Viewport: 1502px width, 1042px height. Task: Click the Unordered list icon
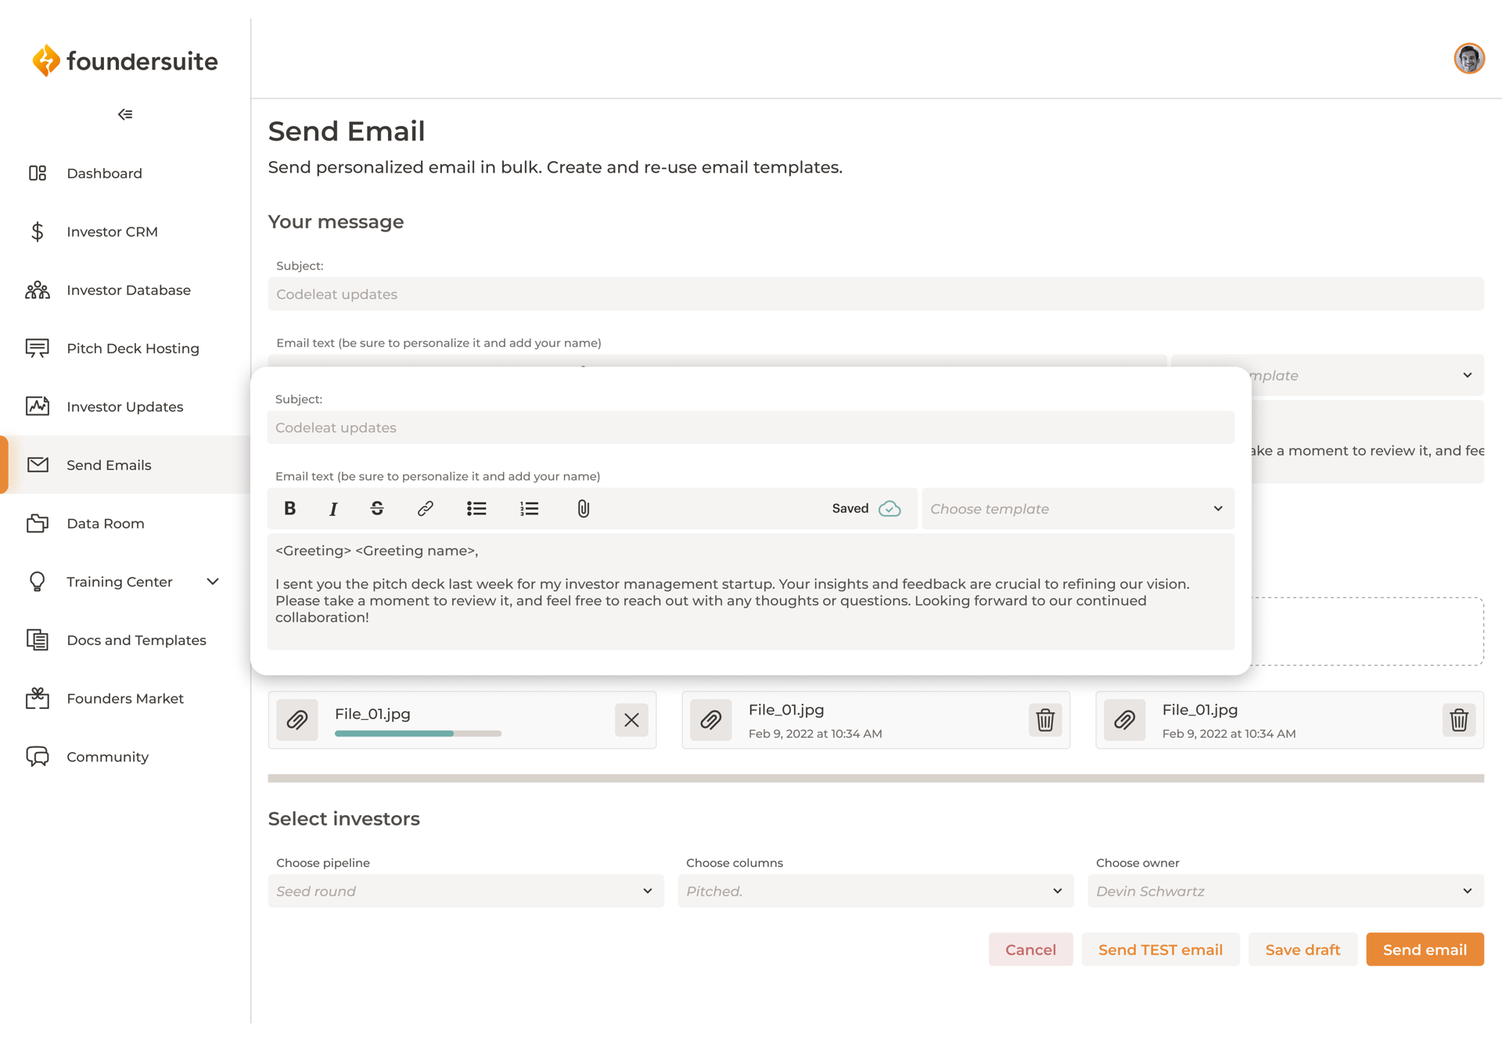pyautogui.click(x=477, y=508)
